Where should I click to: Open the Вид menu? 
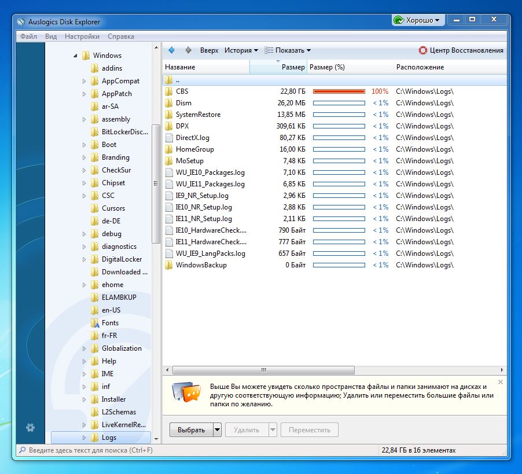coord(51,36)
